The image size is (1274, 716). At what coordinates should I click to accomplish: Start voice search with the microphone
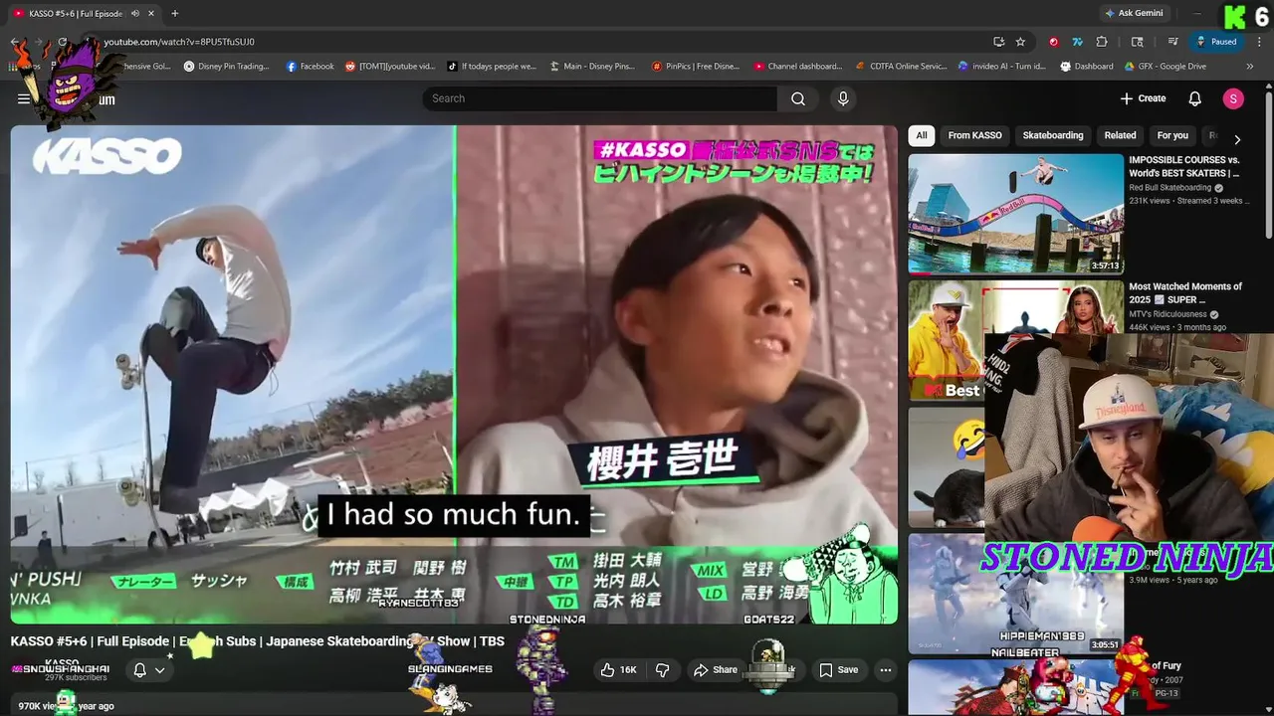click(843, 98)
